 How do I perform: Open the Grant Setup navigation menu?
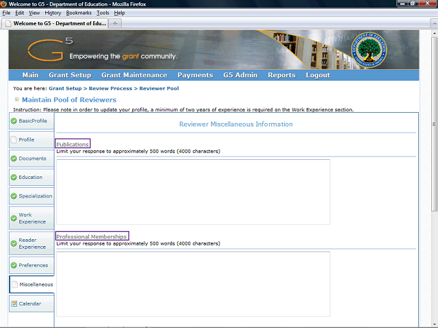70,75
